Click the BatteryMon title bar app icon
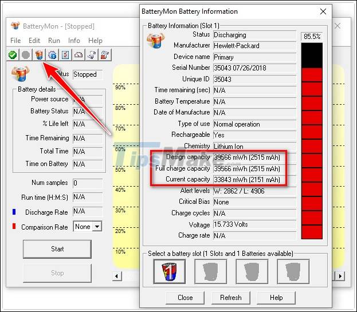The height and width of the screenshot is (312, 357). tap(15, 26)
